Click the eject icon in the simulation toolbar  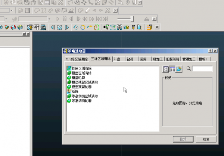coord(147,19)
